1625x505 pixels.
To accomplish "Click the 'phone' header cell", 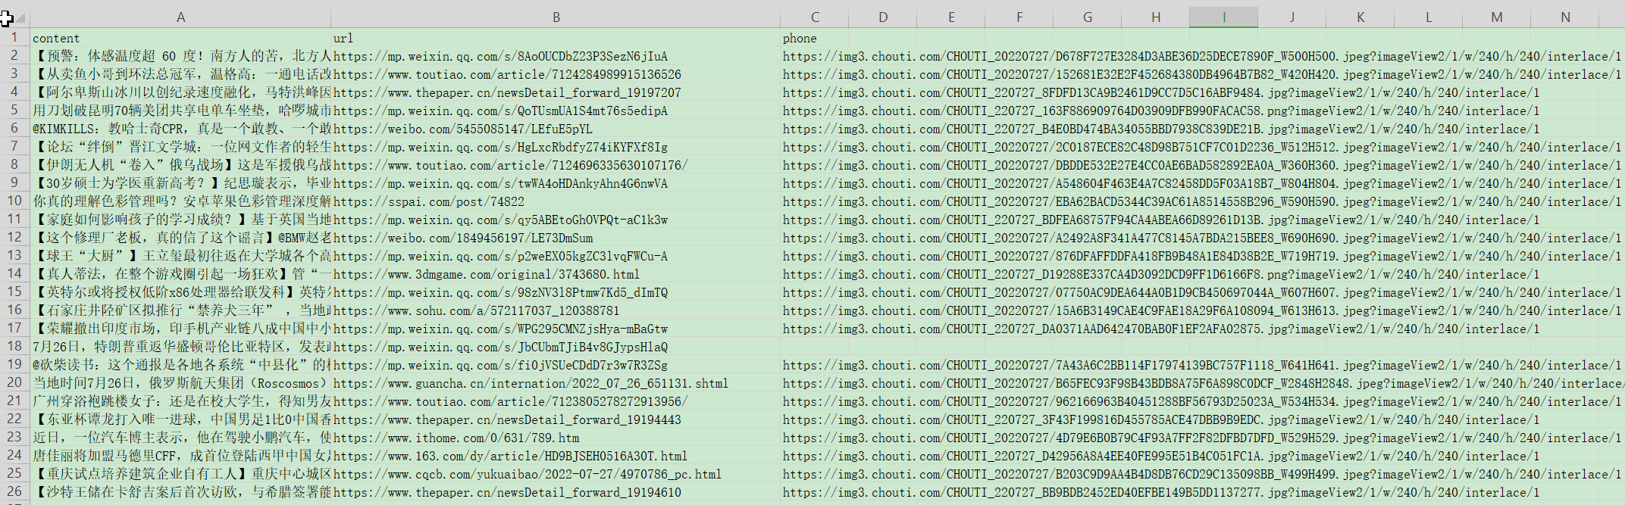I will (x=815, y=38).
